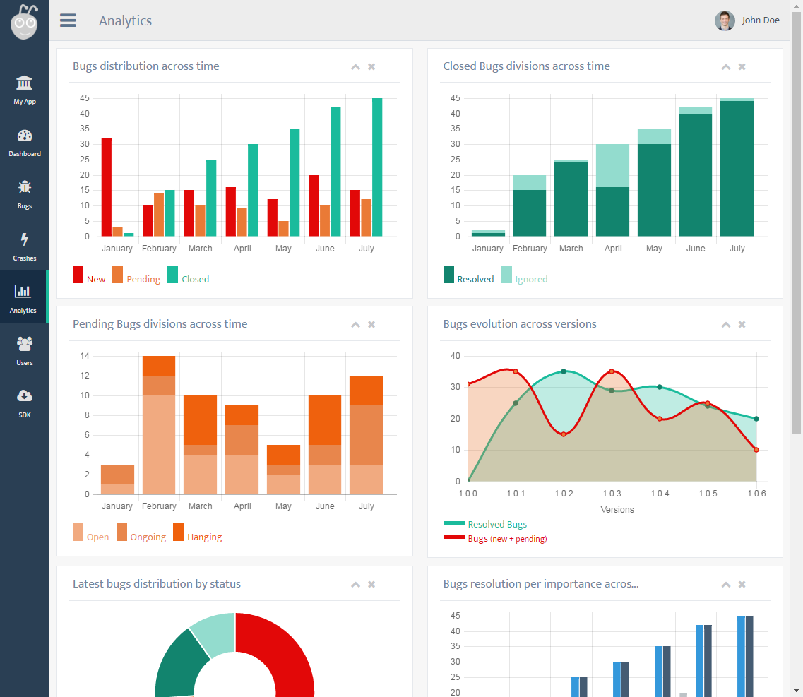Click July teal Closed bar in distribution chart
This screenshot has height=697, width=803.
377,167
